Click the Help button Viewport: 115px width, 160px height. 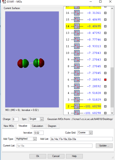[74, 156]
